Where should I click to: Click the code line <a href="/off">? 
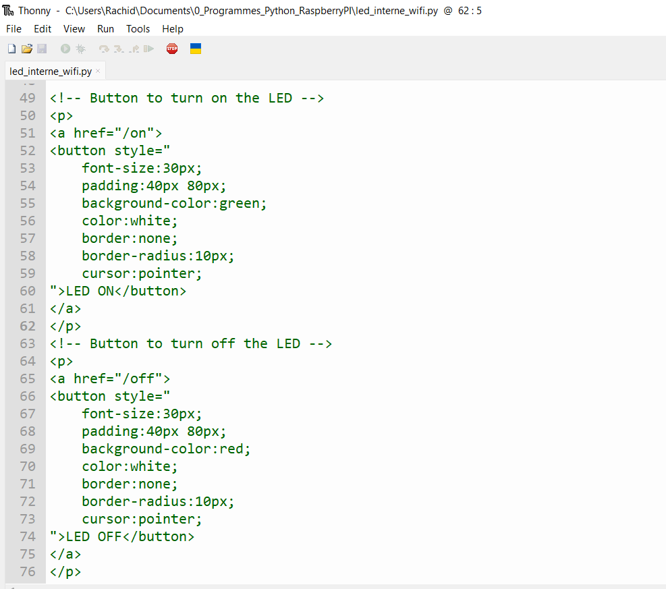pos(110,378)
